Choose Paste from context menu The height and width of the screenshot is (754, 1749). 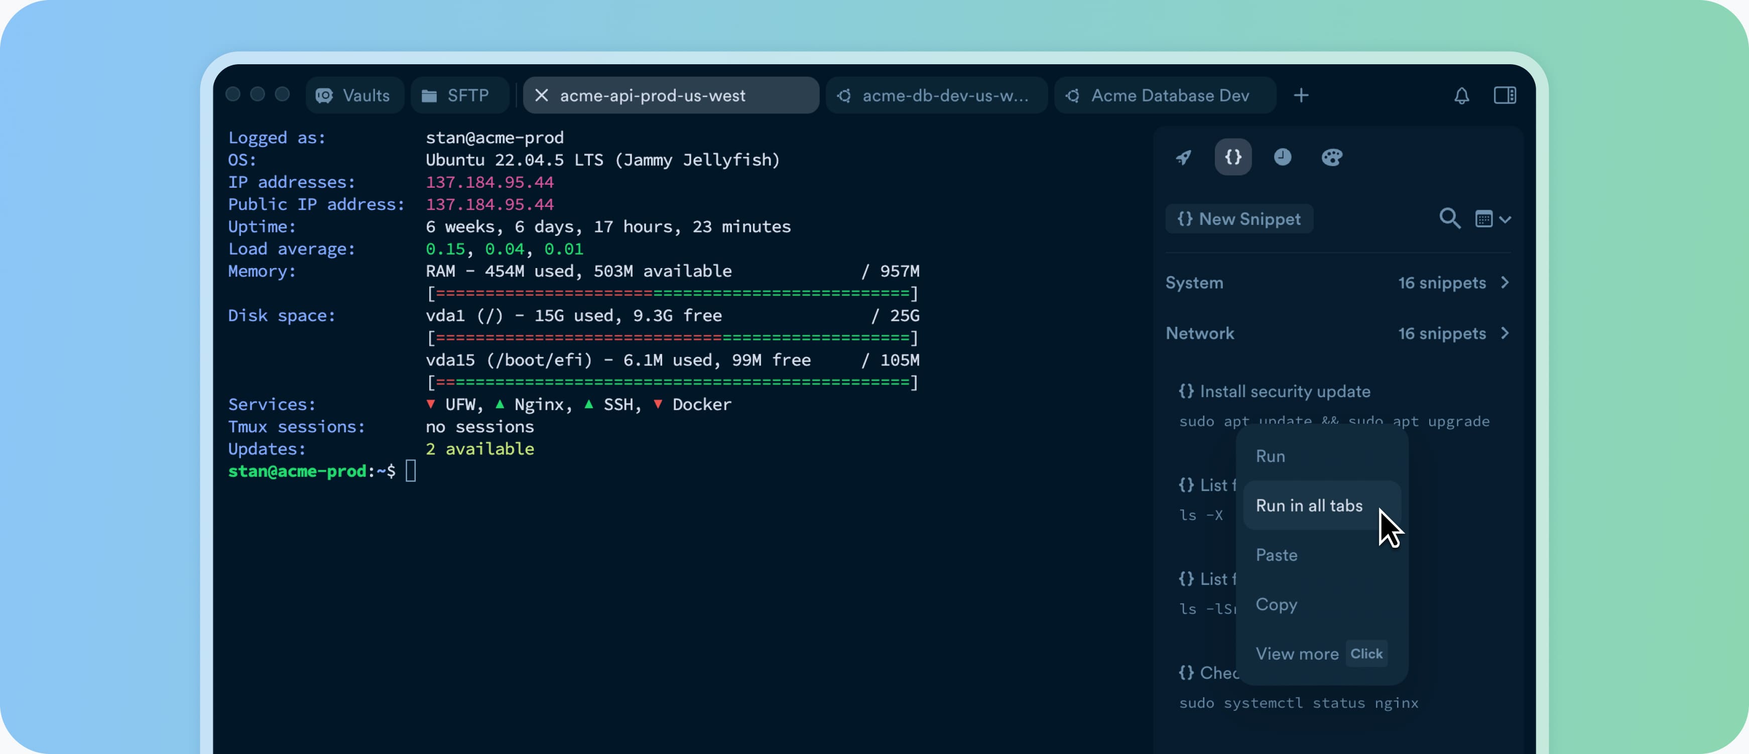1321,555
